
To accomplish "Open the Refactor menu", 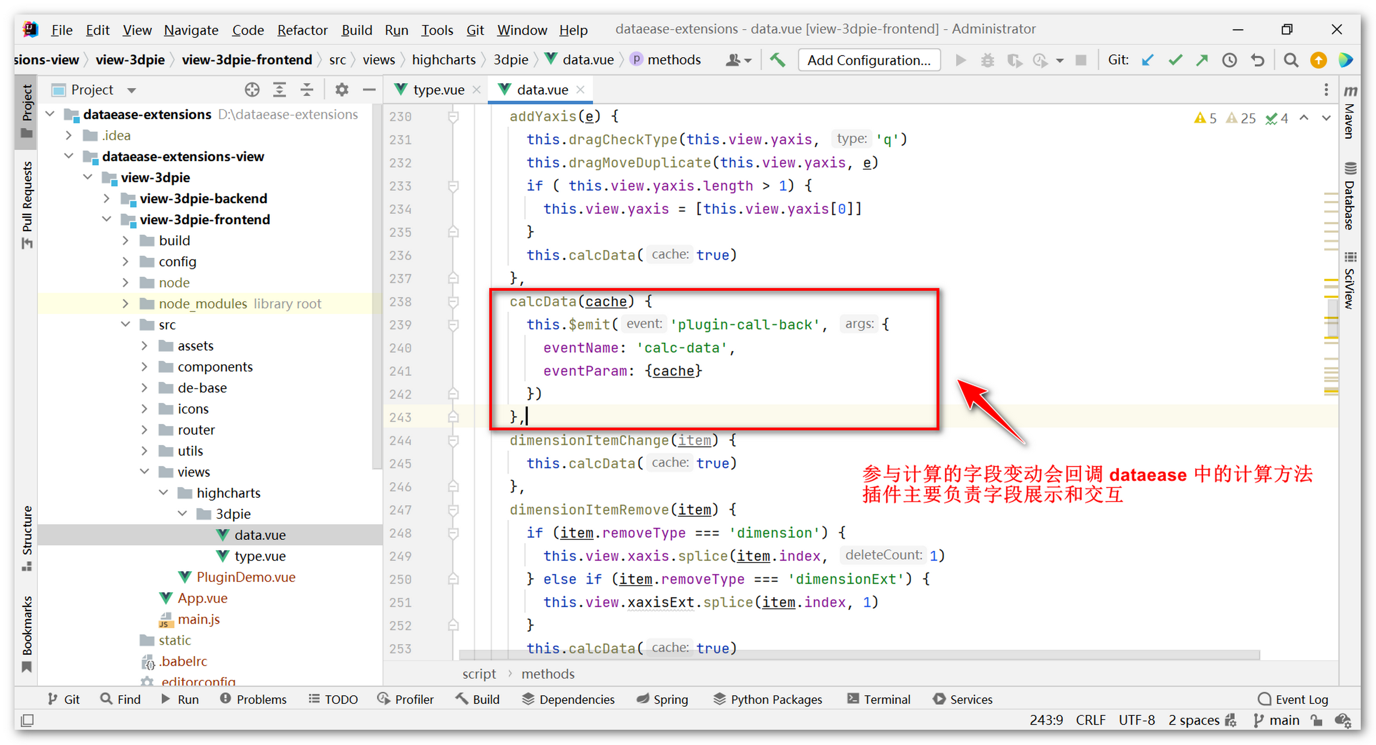I will point(302,30).
